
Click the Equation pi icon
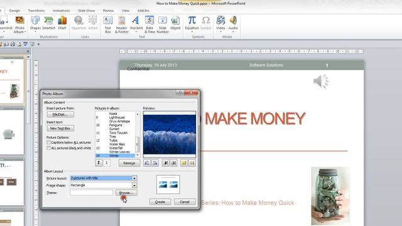pos(192,21)
